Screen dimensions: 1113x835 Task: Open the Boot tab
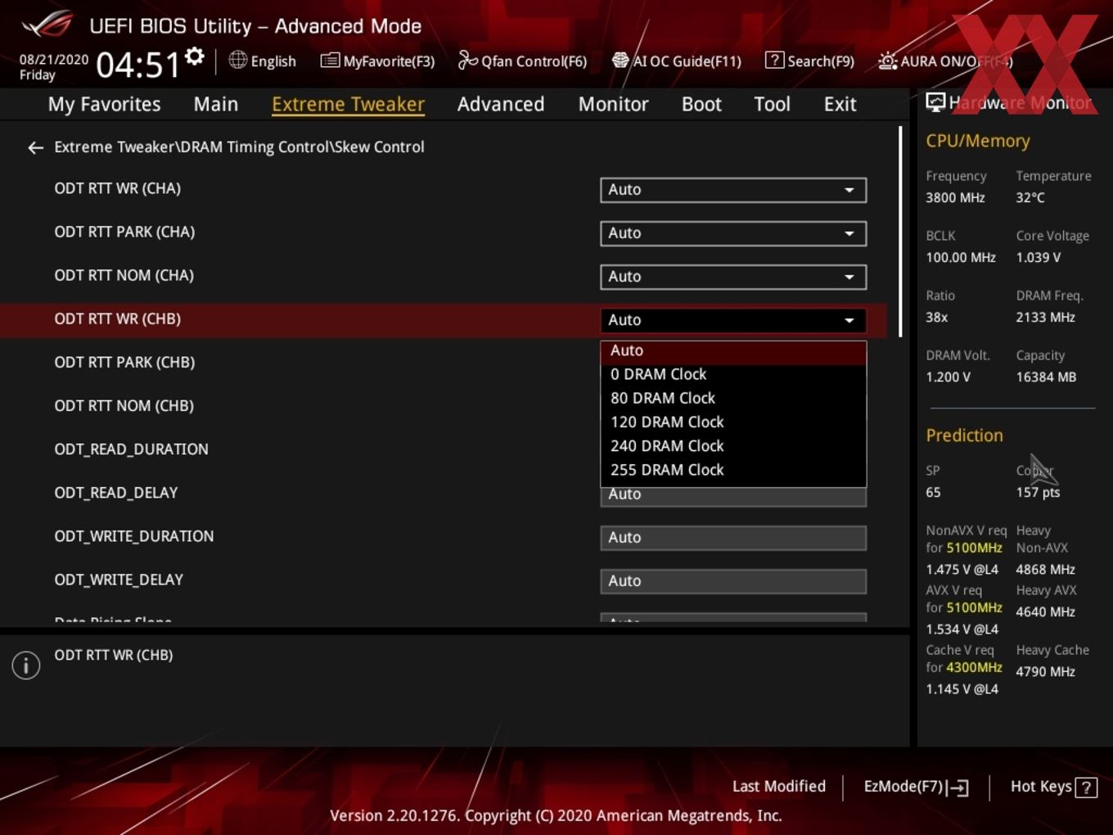point(701,104)
